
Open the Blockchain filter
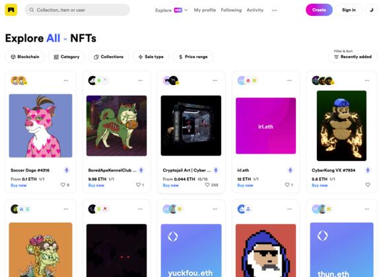pos(25,57)
